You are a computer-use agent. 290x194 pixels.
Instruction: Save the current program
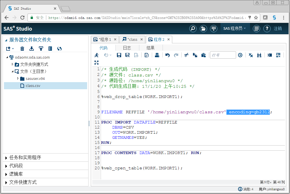119,55
